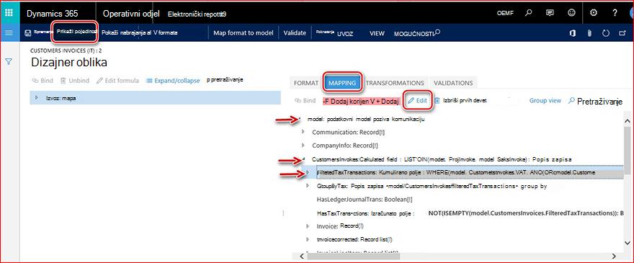Switch to the VALIDATIONS tab
The image size is (634, 263).
(453, 83)
